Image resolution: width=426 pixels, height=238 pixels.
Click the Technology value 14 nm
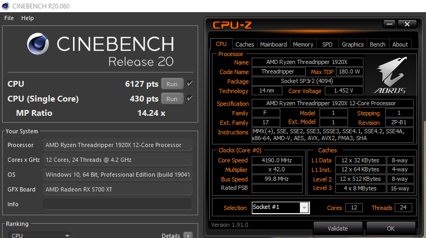[267, 90]
